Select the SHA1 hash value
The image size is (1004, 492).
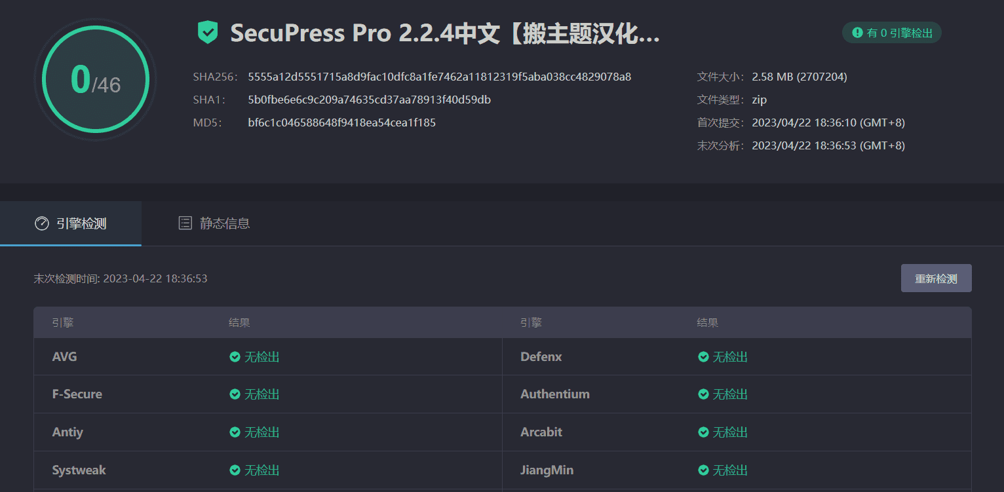tap(370, 100)
